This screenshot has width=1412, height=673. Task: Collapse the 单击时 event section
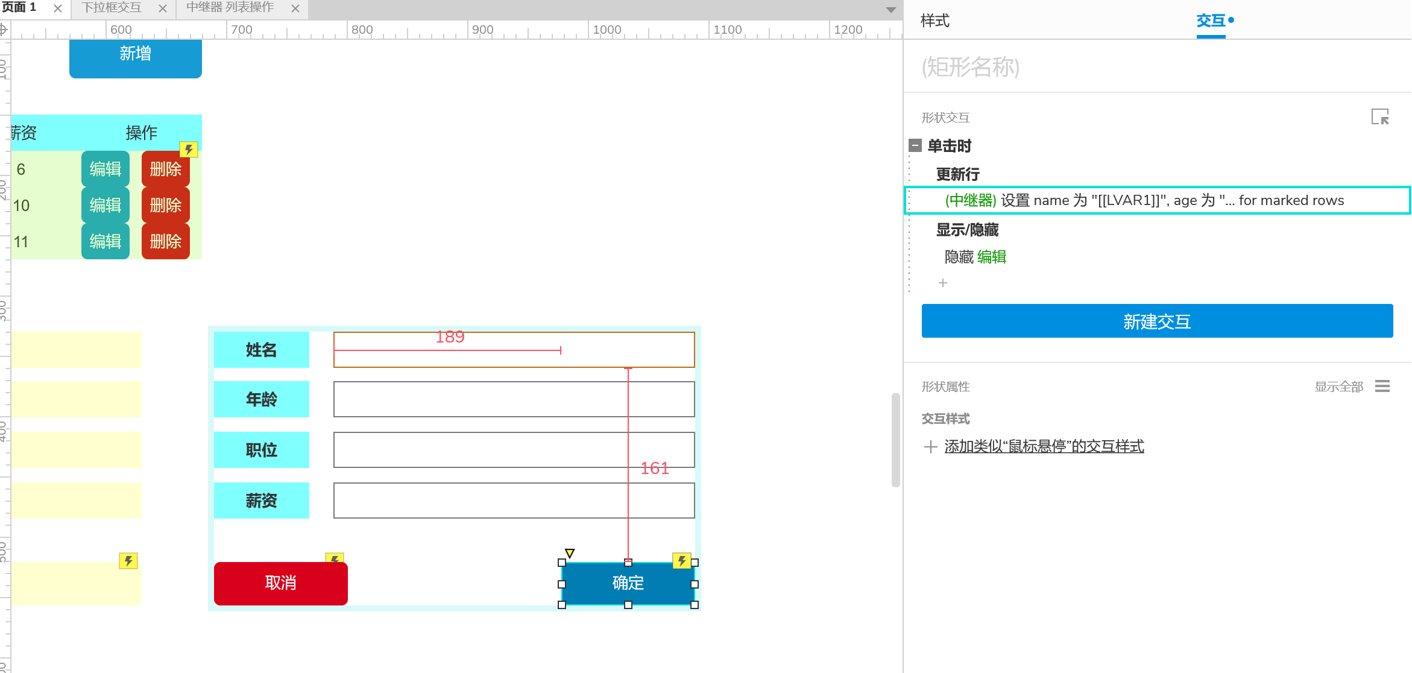click(915, 145)
